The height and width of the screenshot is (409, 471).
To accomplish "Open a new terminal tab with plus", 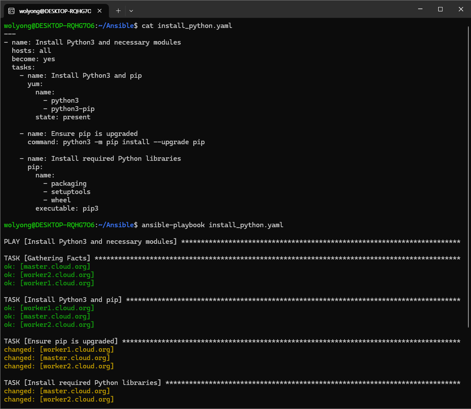I will click(x=118, y=10).
